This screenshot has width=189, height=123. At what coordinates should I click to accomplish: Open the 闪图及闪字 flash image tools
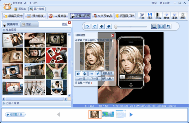click(125, 16)
